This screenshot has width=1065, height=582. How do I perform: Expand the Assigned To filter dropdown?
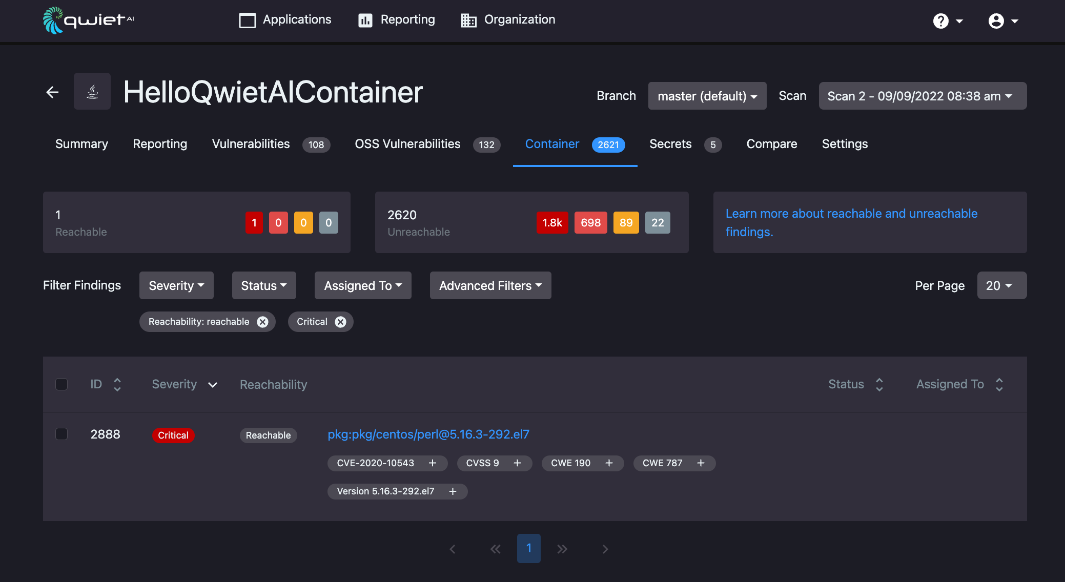pyautogui.click(x=363, y=285)
